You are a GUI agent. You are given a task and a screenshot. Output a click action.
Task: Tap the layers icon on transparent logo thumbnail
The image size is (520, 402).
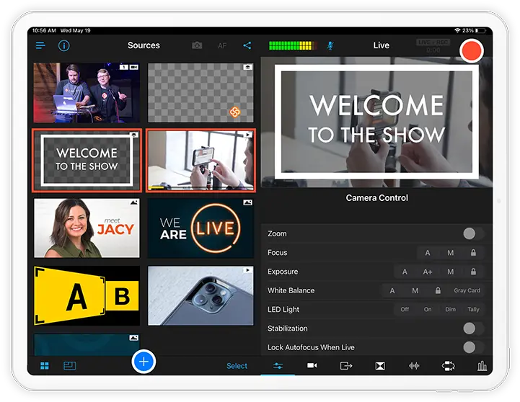(247, 67)
